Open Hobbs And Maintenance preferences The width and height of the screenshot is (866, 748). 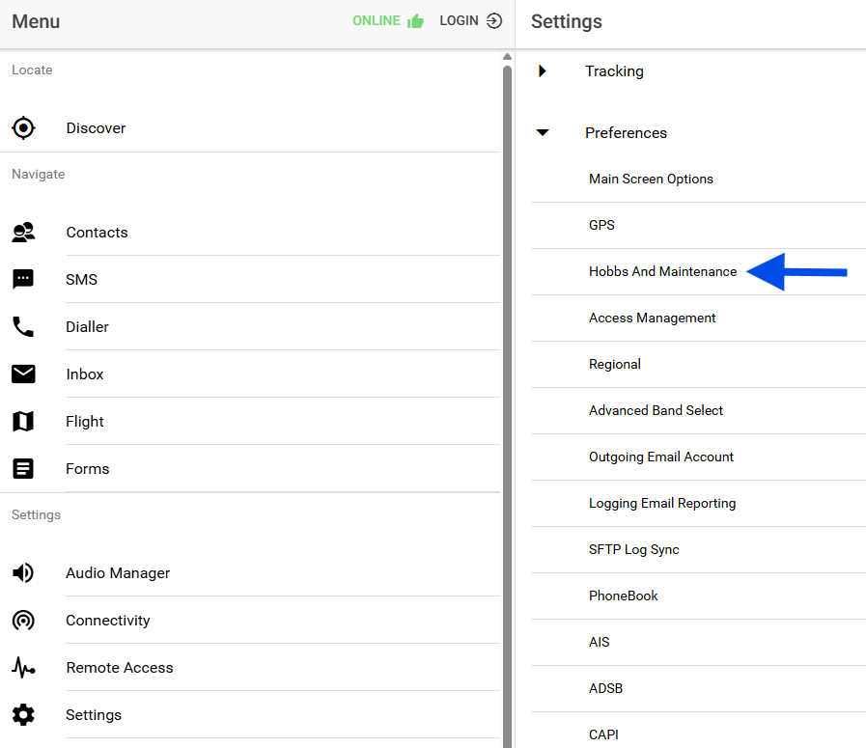(662, 272)
